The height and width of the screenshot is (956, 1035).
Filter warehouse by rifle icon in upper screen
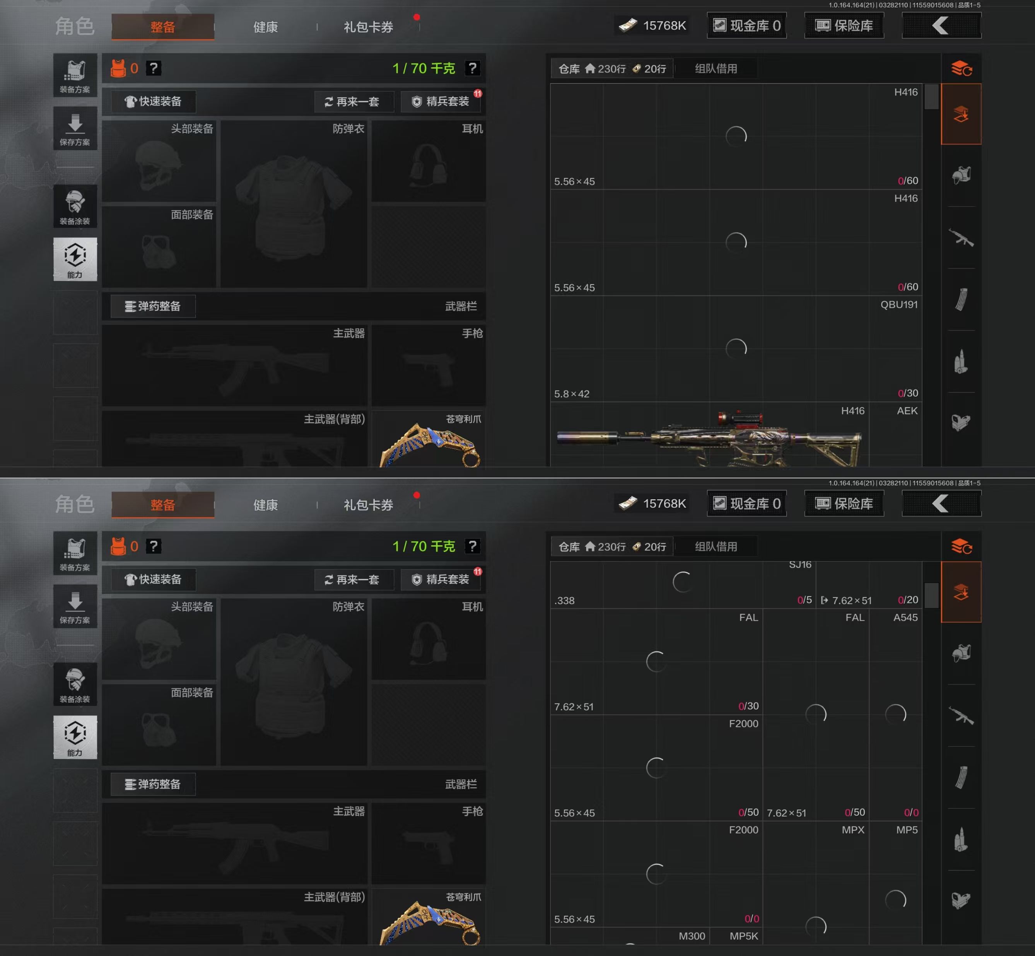(961, 238)
